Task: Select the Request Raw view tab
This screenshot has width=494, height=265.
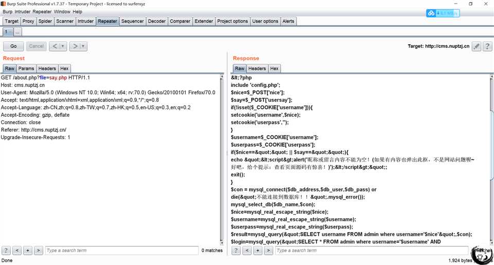Action: click(x=9, y=68)
